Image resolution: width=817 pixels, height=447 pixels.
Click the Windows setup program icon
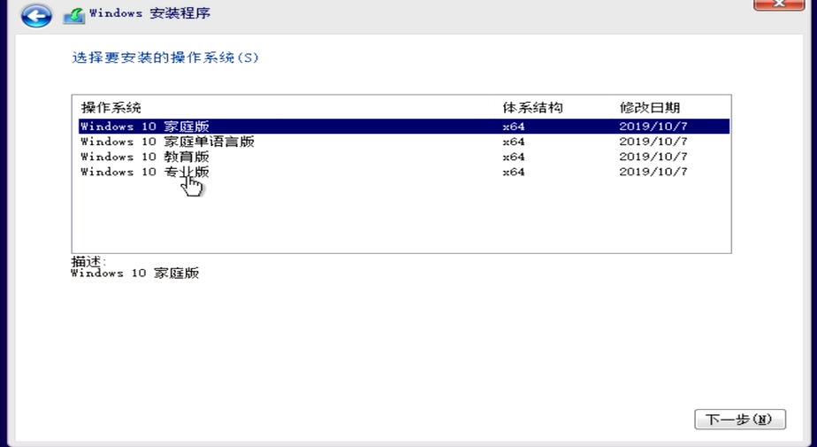click(74, 16)
